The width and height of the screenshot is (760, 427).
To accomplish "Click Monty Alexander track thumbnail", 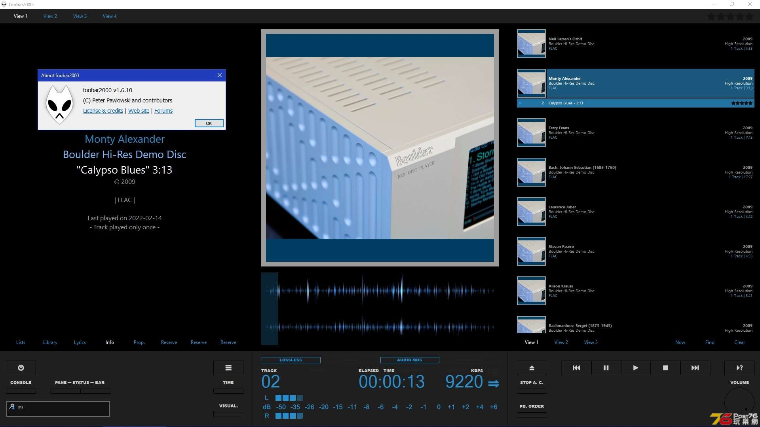I will [530, 83].
